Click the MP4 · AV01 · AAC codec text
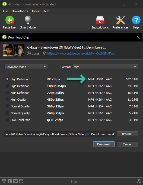Screen dimensions: 143x185 (x=100, y=79)
